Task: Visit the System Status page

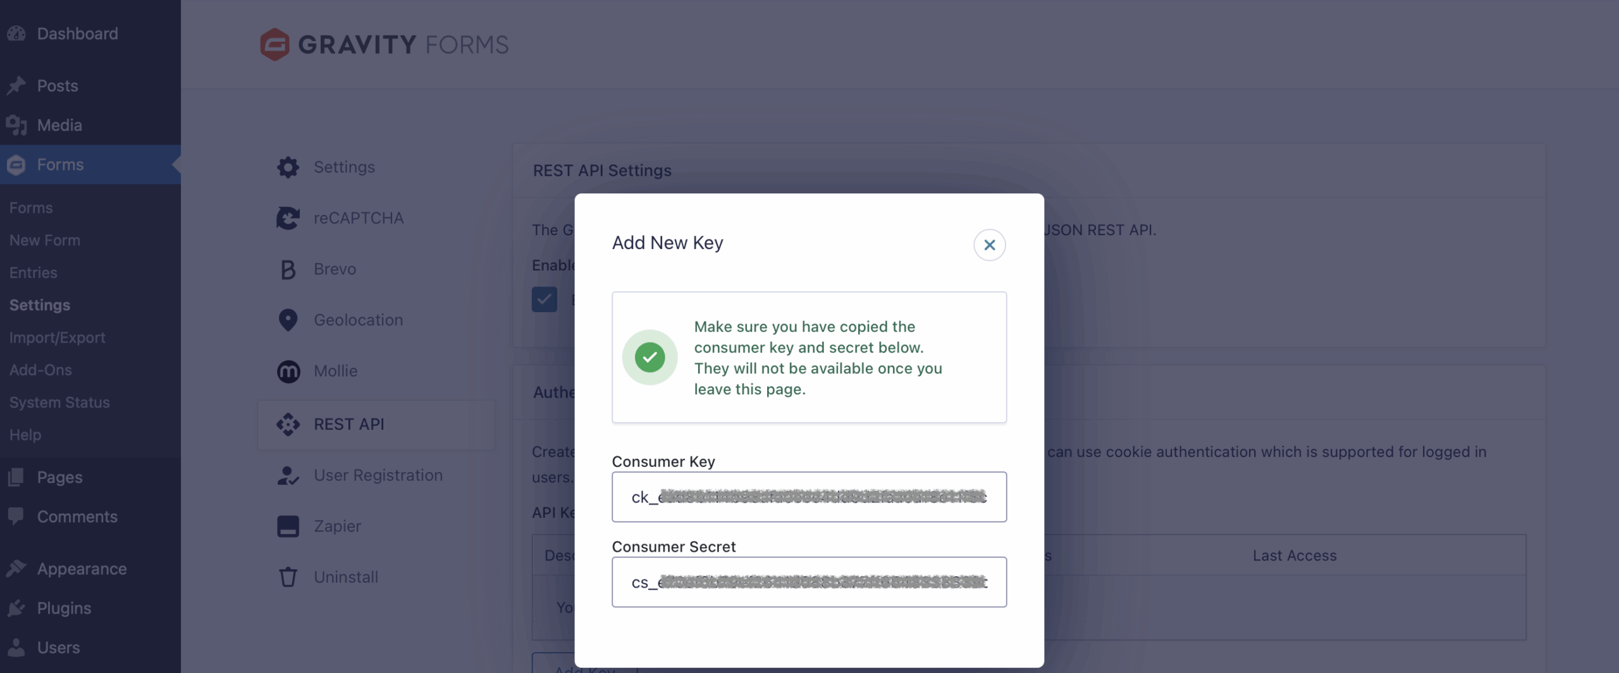Action: pyautogui.click(x=59, y=402)
